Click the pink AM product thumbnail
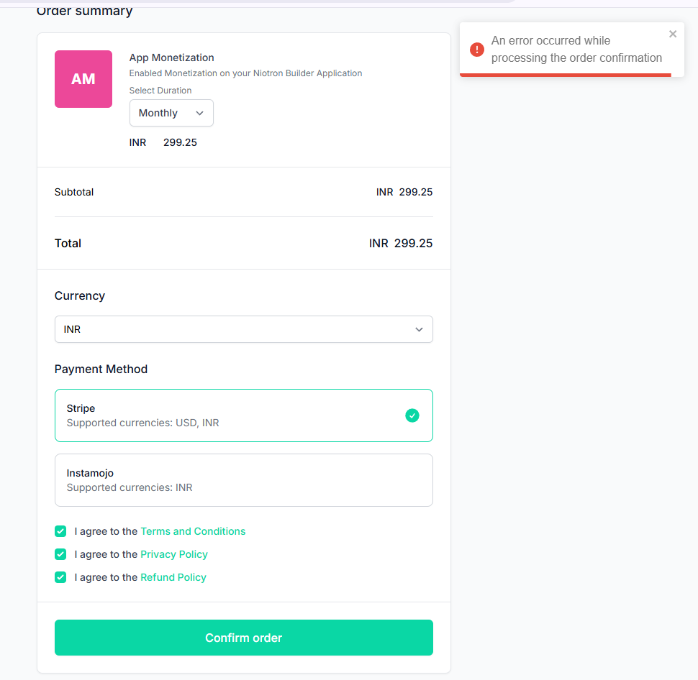The height and width of the screenshot is (680, 698). coord(83,79)
